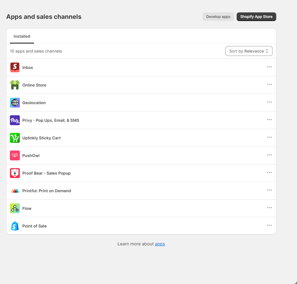Click the Point of Sale icon
Viewport: 297px width, 284px height.
[x=15, y=226]
